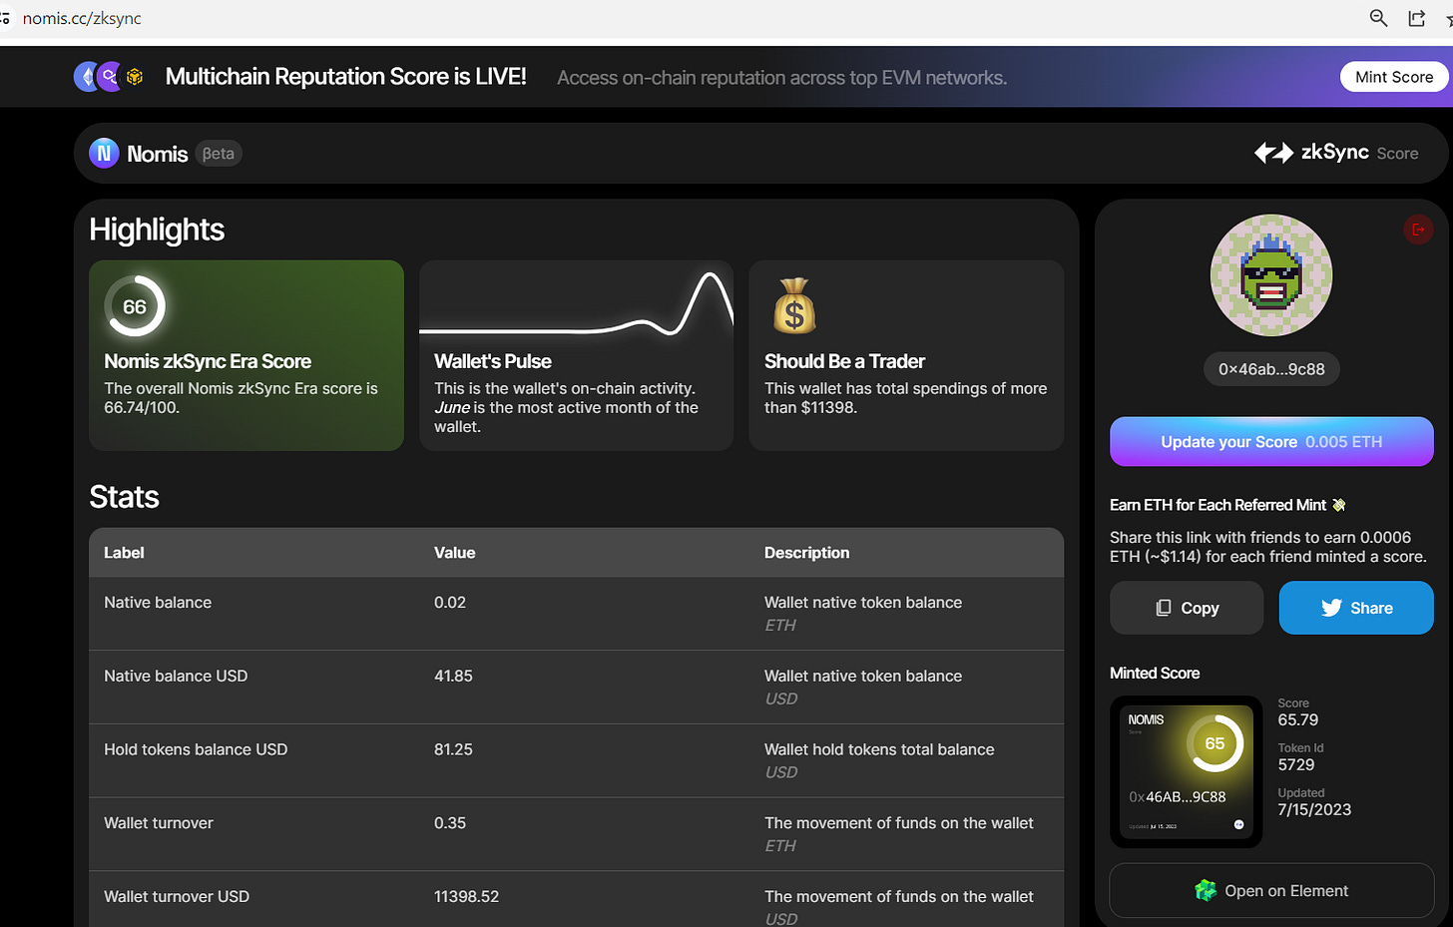Viewport: 1453px width, 927px height.
Task: Click the Mint Score button
Action: click(1394, 77)
